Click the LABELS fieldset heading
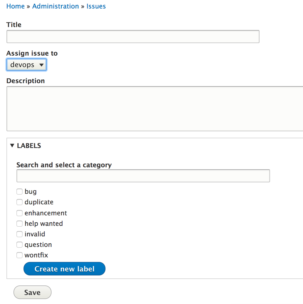 [x=29, y=146]
